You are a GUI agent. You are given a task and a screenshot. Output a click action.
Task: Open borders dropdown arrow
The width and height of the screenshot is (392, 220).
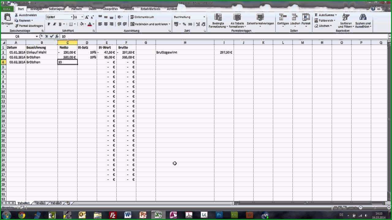[75, 24]
